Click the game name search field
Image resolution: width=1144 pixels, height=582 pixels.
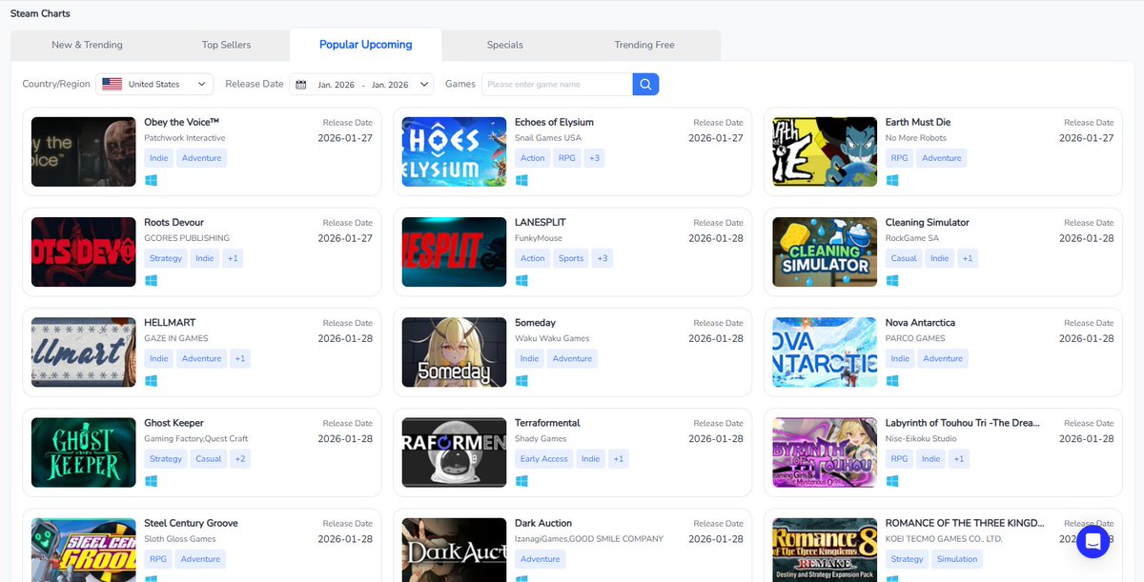[x=557, y=84]
